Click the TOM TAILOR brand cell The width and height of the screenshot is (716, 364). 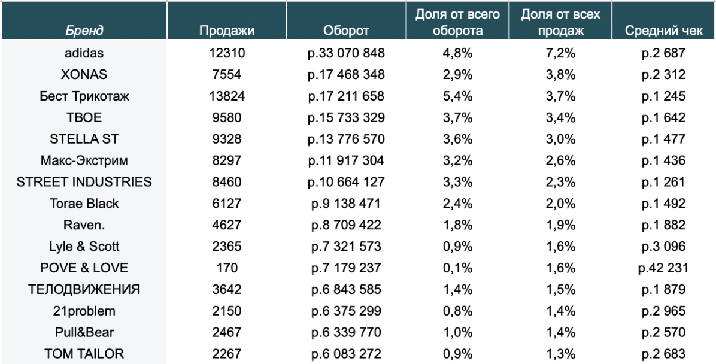coord(84,354)
